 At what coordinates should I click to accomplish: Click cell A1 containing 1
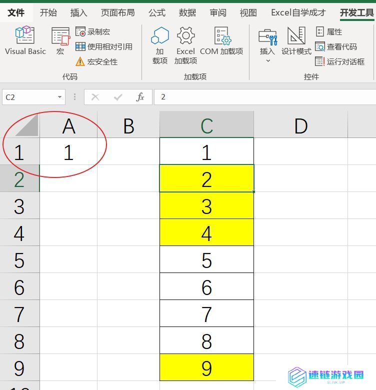tap(68, 151)
